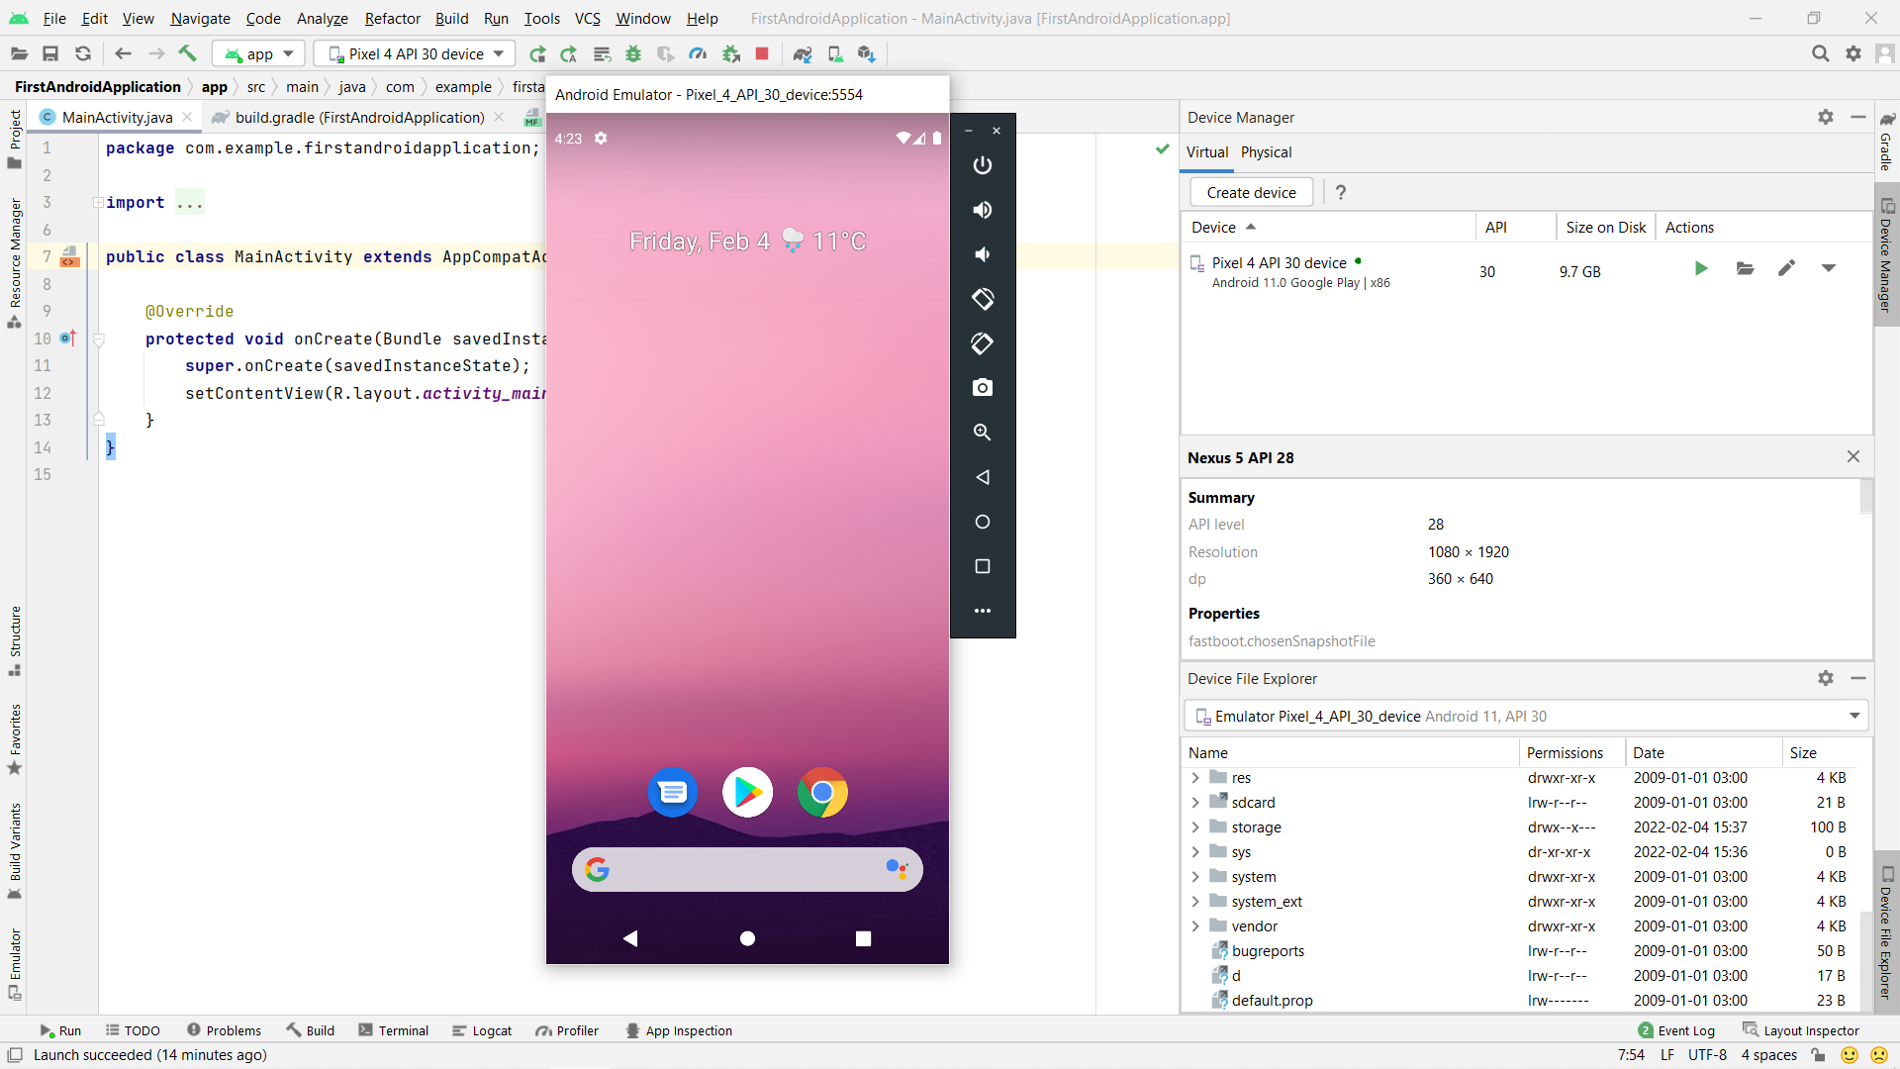
Task: Open Play Store on phone screen
Action: point(747,792)
